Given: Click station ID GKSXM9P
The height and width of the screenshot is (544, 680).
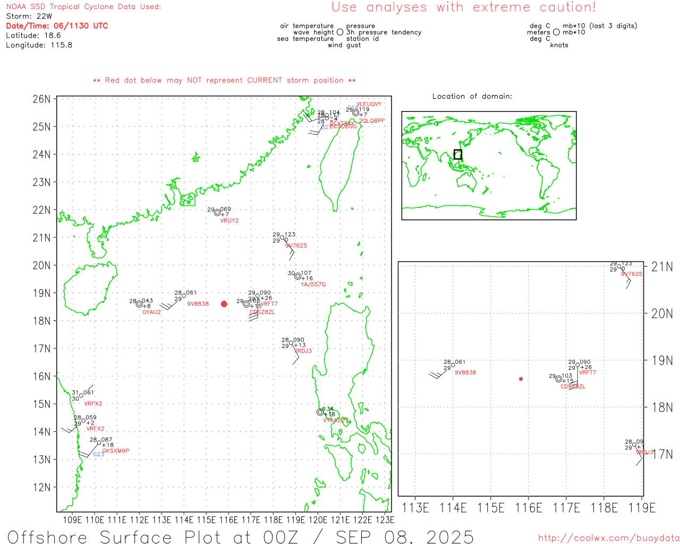Looking at the screenshot, I should 116,450.
